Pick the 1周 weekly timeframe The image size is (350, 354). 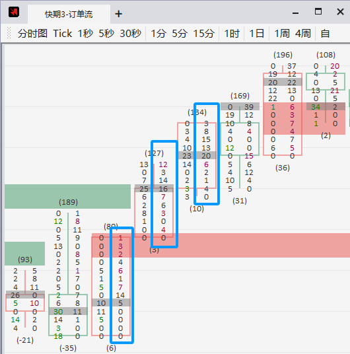pyautogui.click(x=282, y=34)
